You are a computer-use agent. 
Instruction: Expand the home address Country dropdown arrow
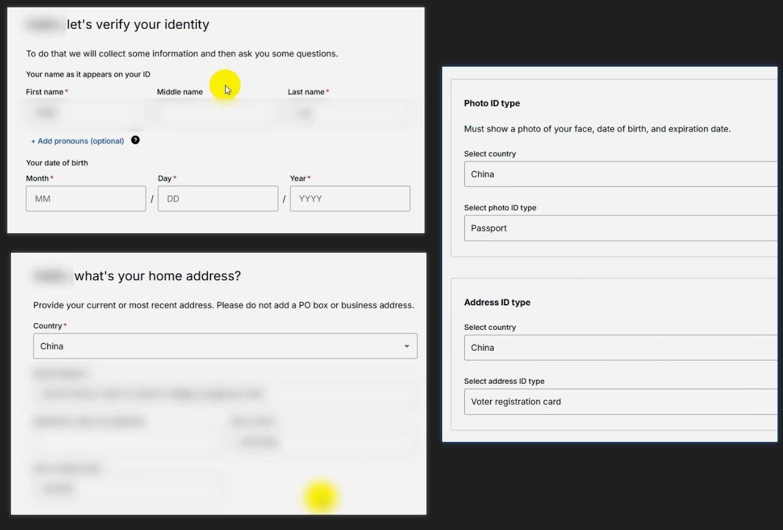[x=407, y=346]
